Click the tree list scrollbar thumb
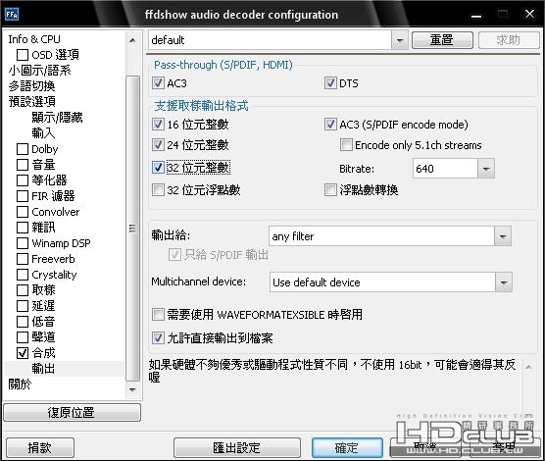 pyautogui.click(x=132, y=229)
